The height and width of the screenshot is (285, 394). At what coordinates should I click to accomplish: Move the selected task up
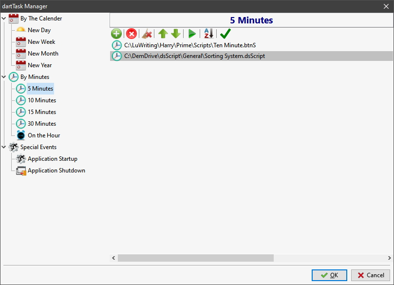163,34
